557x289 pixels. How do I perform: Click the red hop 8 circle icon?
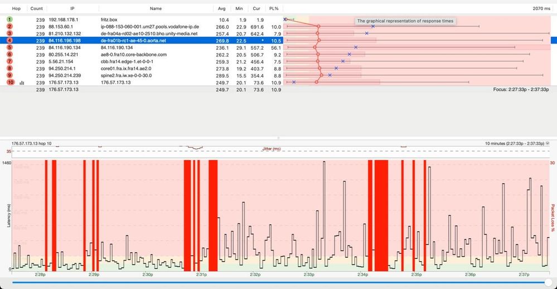coord(9,68)
